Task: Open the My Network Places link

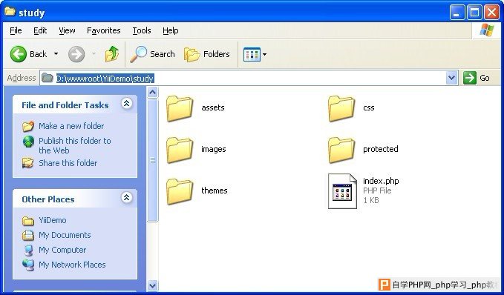Action: pyautogui.click(x=72, y=265)
